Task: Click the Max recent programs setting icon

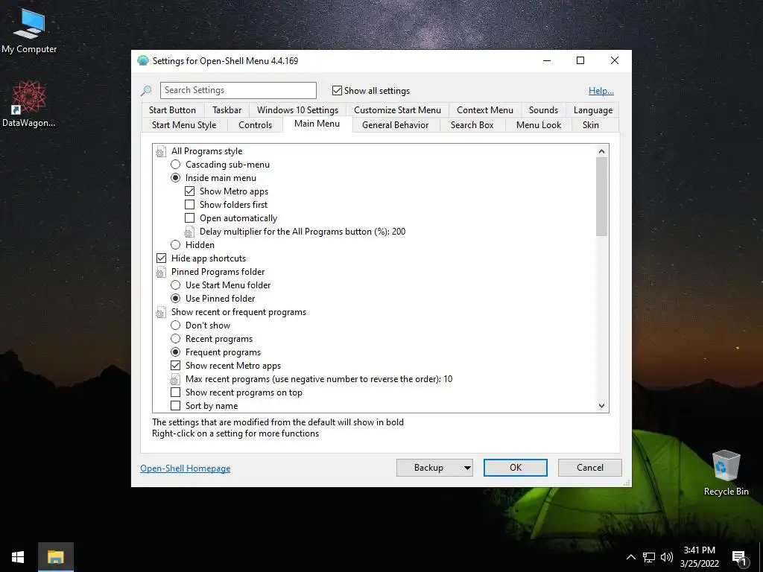Action: pyautogui.click(x=174, y=379)
